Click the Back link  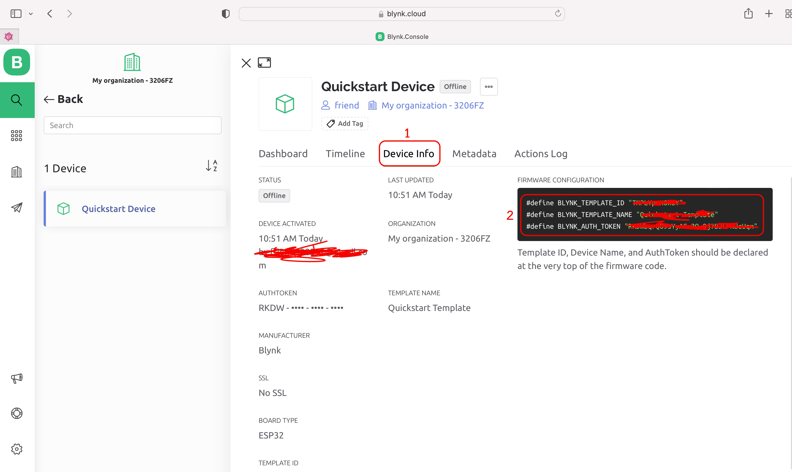click(x=63, y=99)
